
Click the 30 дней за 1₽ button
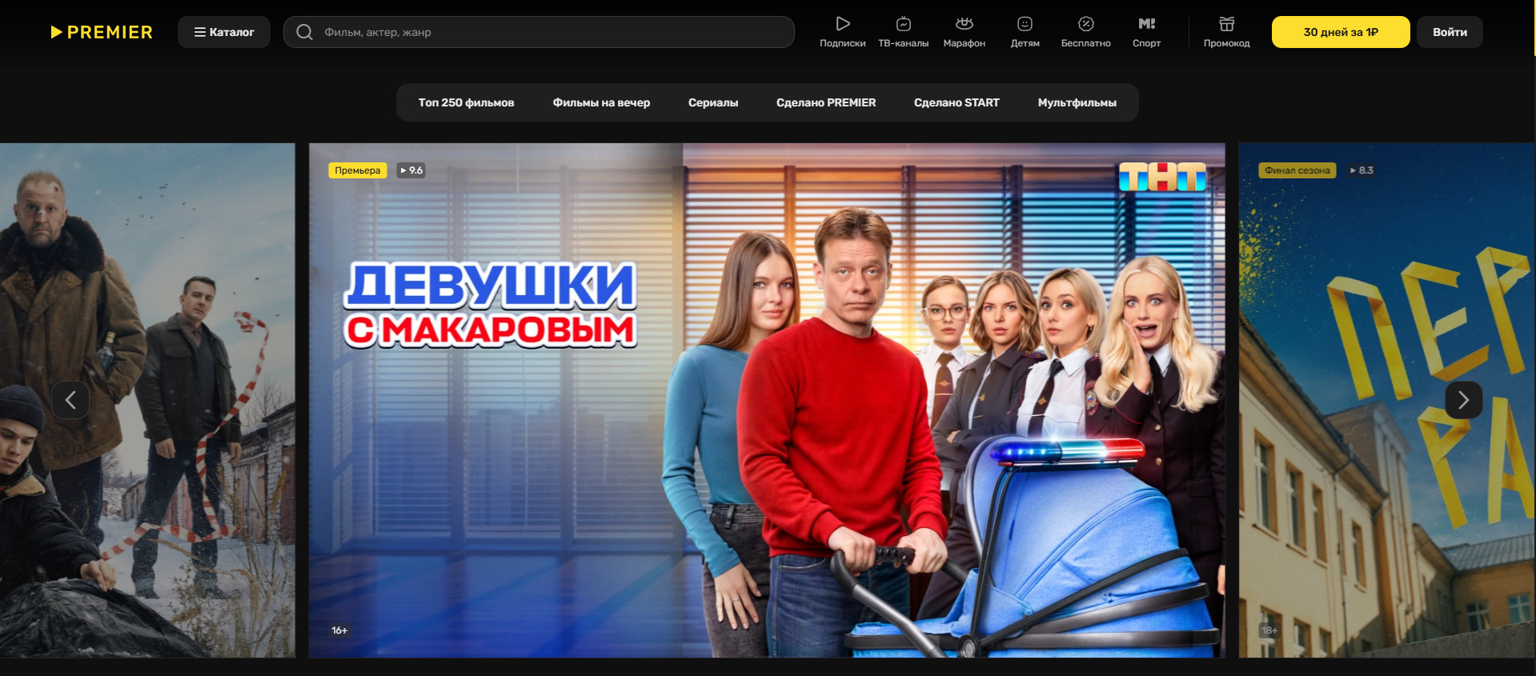coord(1341,32)
